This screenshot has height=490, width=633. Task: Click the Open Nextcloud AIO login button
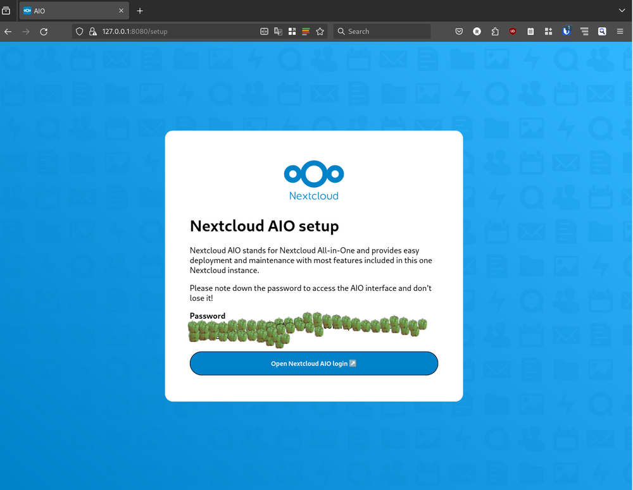(x=313, y=363)
